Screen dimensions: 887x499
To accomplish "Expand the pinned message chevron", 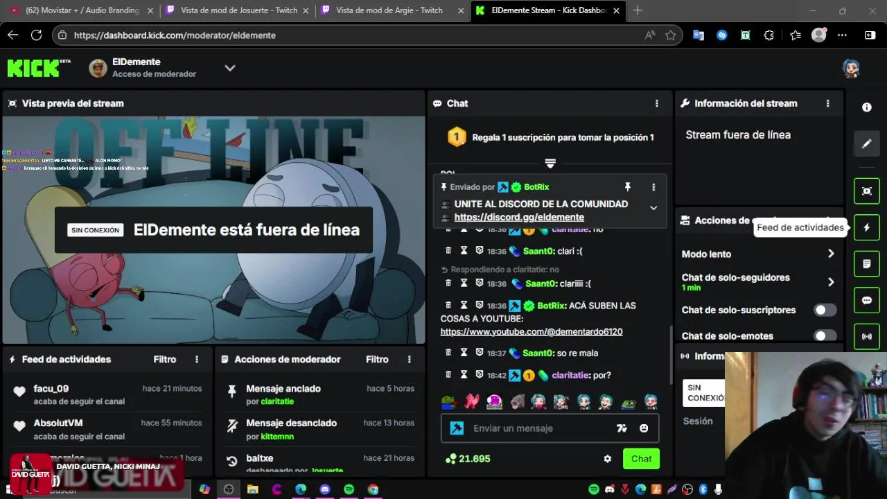I will tap(653, 208).
